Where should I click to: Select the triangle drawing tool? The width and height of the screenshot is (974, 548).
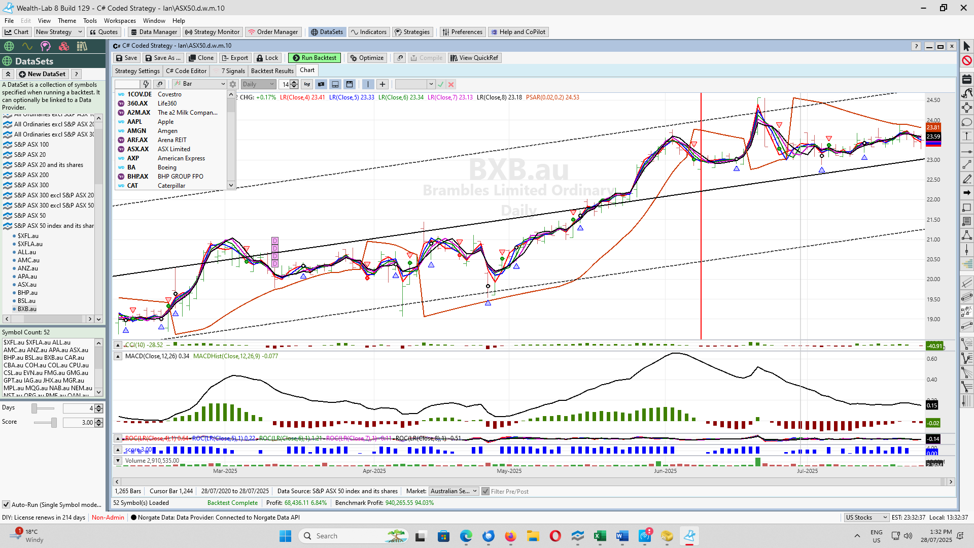point(966,235)
